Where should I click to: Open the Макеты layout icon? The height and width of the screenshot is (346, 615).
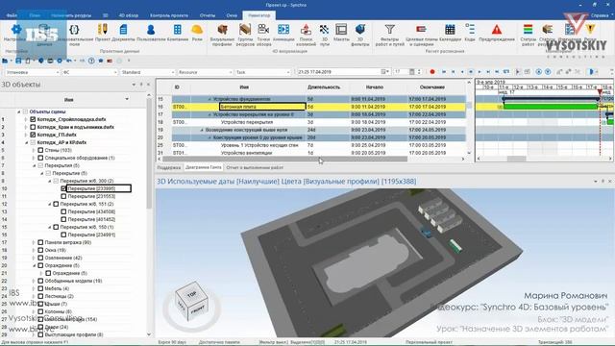[x=341, y=30]
